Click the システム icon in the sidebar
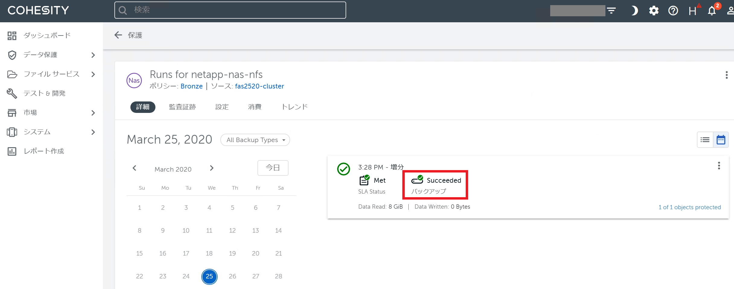This screenshot has width=734, height=289. tap(12, 132)
